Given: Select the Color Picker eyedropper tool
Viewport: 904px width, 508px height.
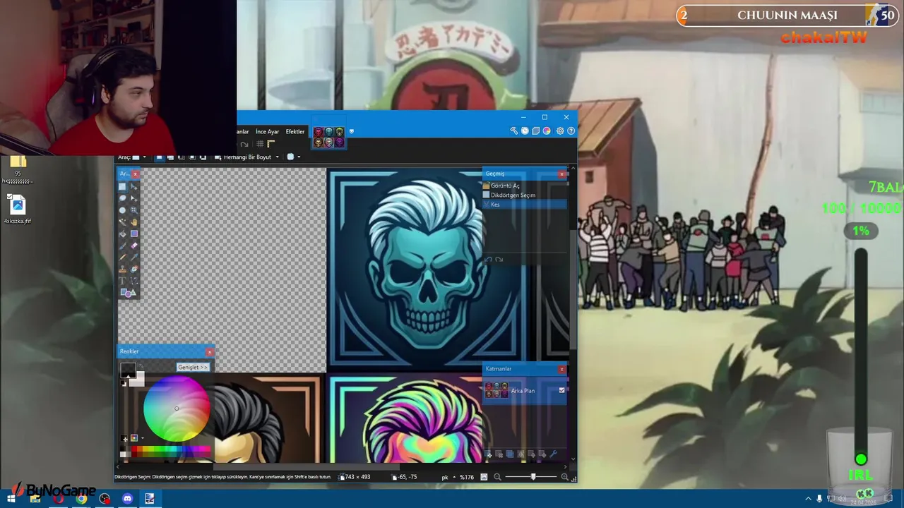Looking at the screenshot, I should [134, 258].
